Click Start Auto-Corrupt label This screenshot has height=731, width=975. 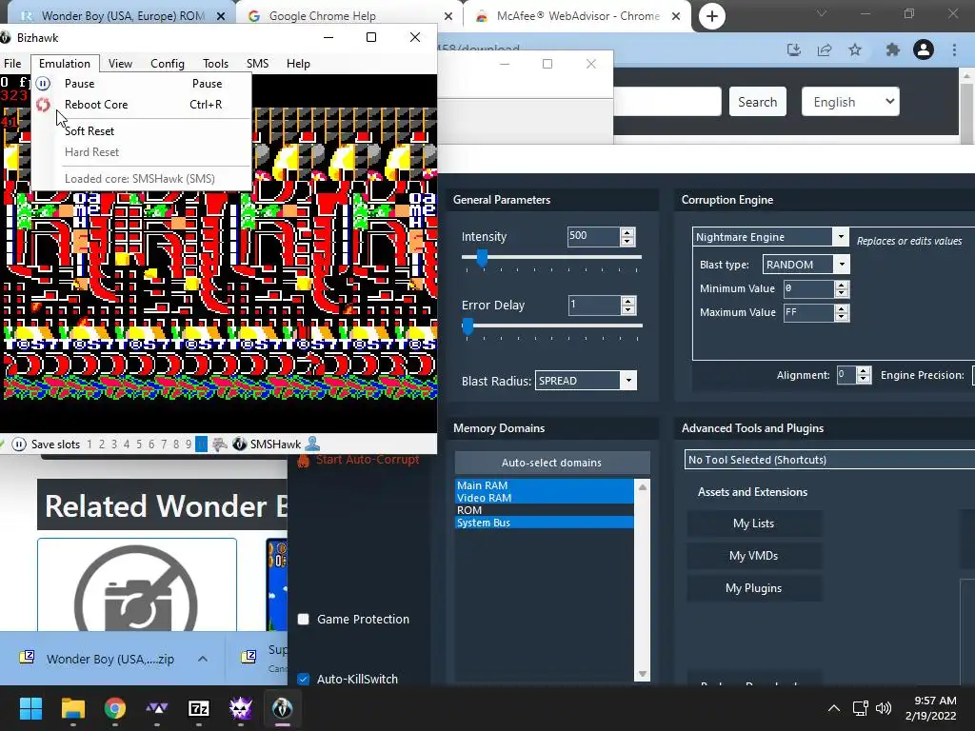[x=368, y=460]
